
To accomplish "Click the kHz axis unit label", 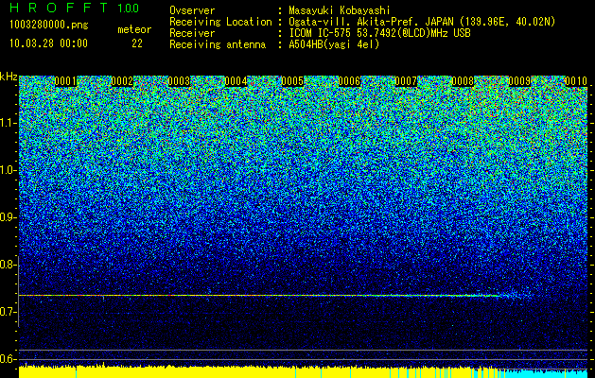I will (9, 77).
